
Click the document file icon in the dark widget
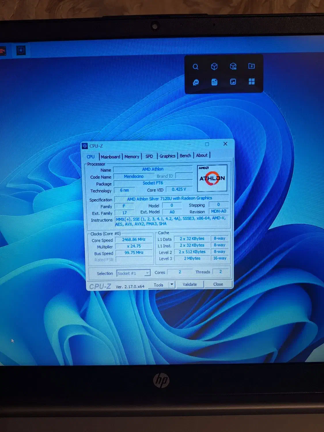[214, 82]
